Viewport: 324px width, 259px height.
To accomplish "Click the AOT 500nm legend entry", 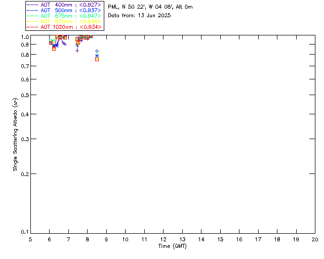I will [64, 10].
